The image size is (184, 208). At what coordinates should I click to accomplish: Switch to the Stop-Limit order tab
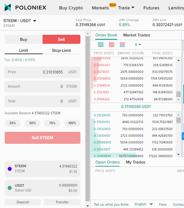click(x=61, y=50)
